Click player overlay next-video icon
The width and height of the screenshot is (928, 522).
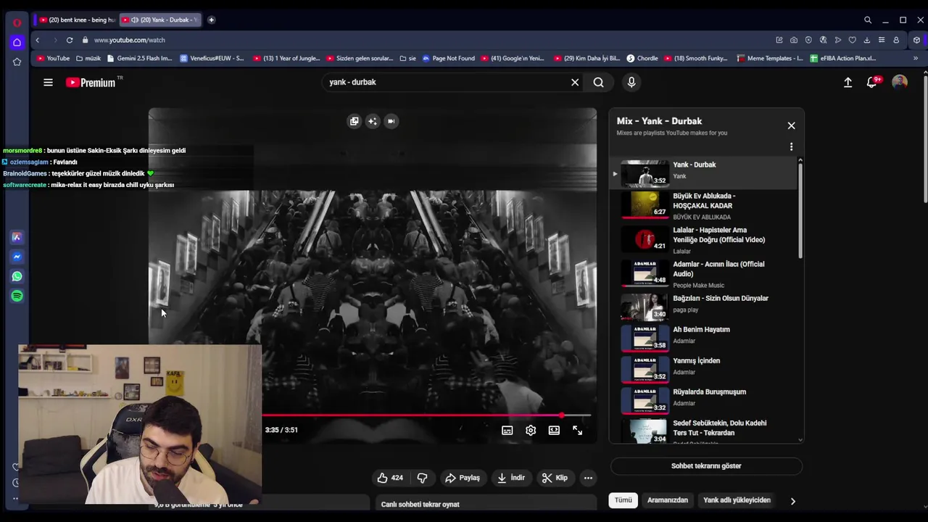pyautogui.click(x=391, y=121)
